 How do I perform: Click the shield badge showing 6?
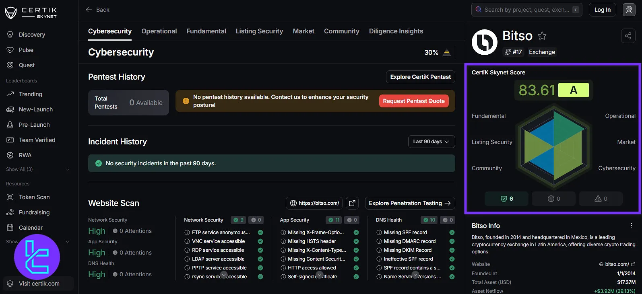click(x=506, y=199)
